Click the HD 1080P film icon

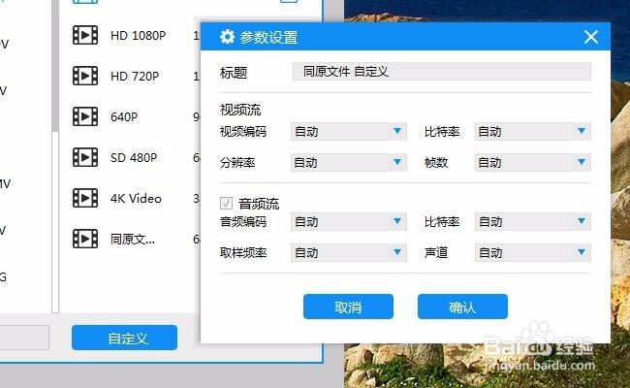click(85, 35)
